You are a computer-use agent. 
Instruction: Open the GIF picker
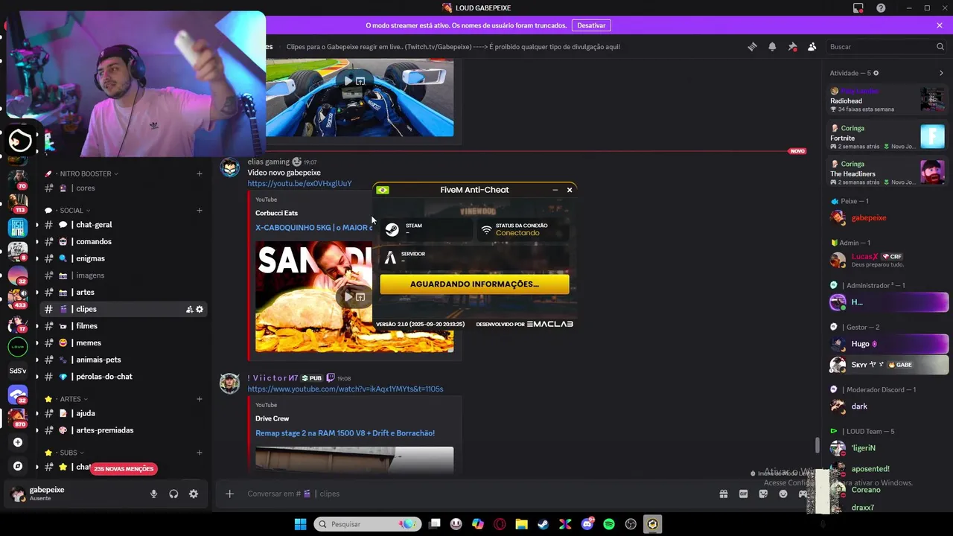[743, 494]
